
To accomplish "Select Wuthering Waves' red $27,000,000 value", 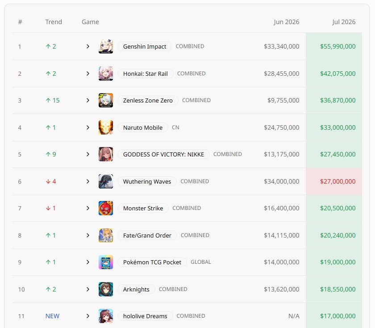I will click(x=337, y=181).
